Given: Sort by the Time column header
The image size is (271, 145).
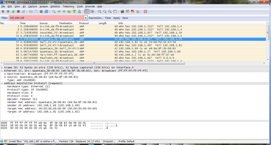Looking at the screenshot, I should point(23,23).
